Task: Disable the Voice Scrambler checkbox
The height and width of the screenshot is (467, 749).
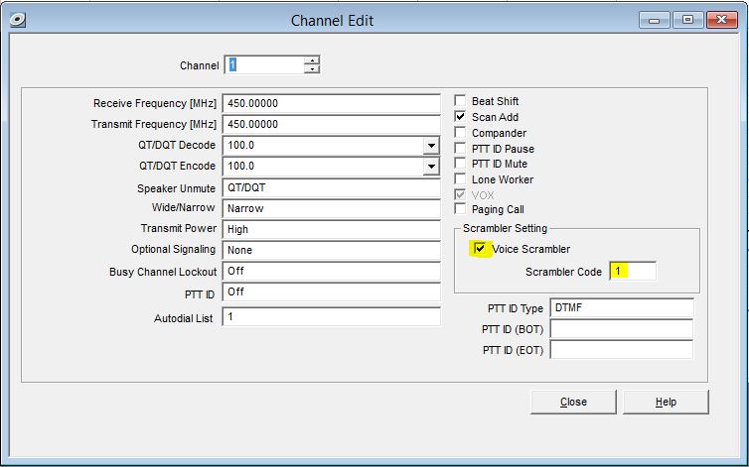Action: (x=480, y=248)
